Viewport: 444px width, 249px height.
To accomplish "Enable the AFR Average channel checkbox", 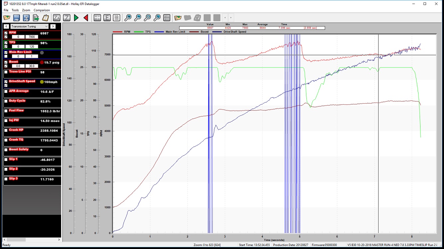I will [x=6, y=91].
